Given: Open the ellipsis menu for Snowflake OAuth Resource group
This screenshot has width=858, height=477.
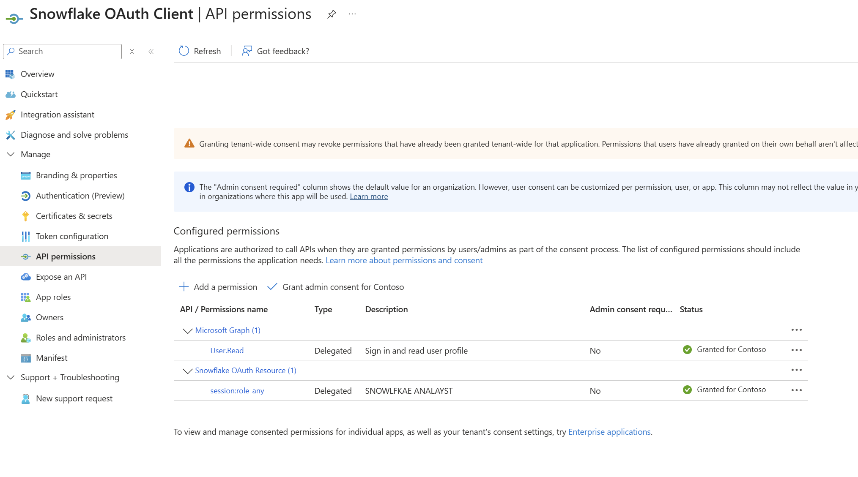Looking at the screenshot, I should click(797, 370).
